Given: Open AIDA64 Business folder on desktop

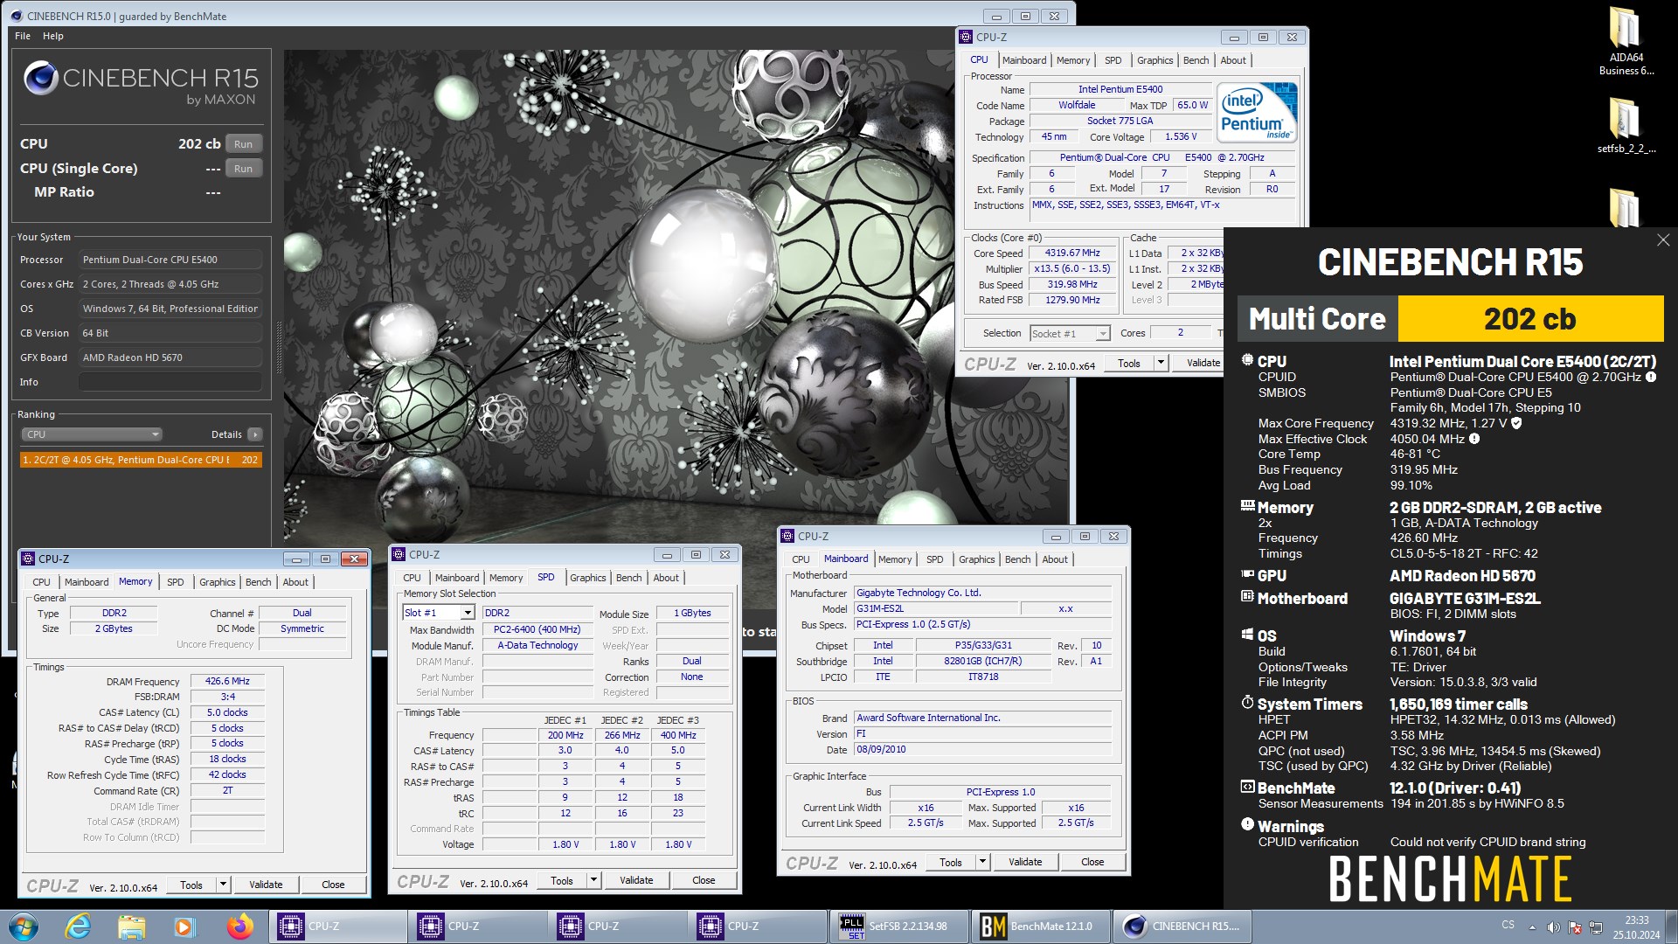Looking at the screenshot, I should coord(1626,42).
